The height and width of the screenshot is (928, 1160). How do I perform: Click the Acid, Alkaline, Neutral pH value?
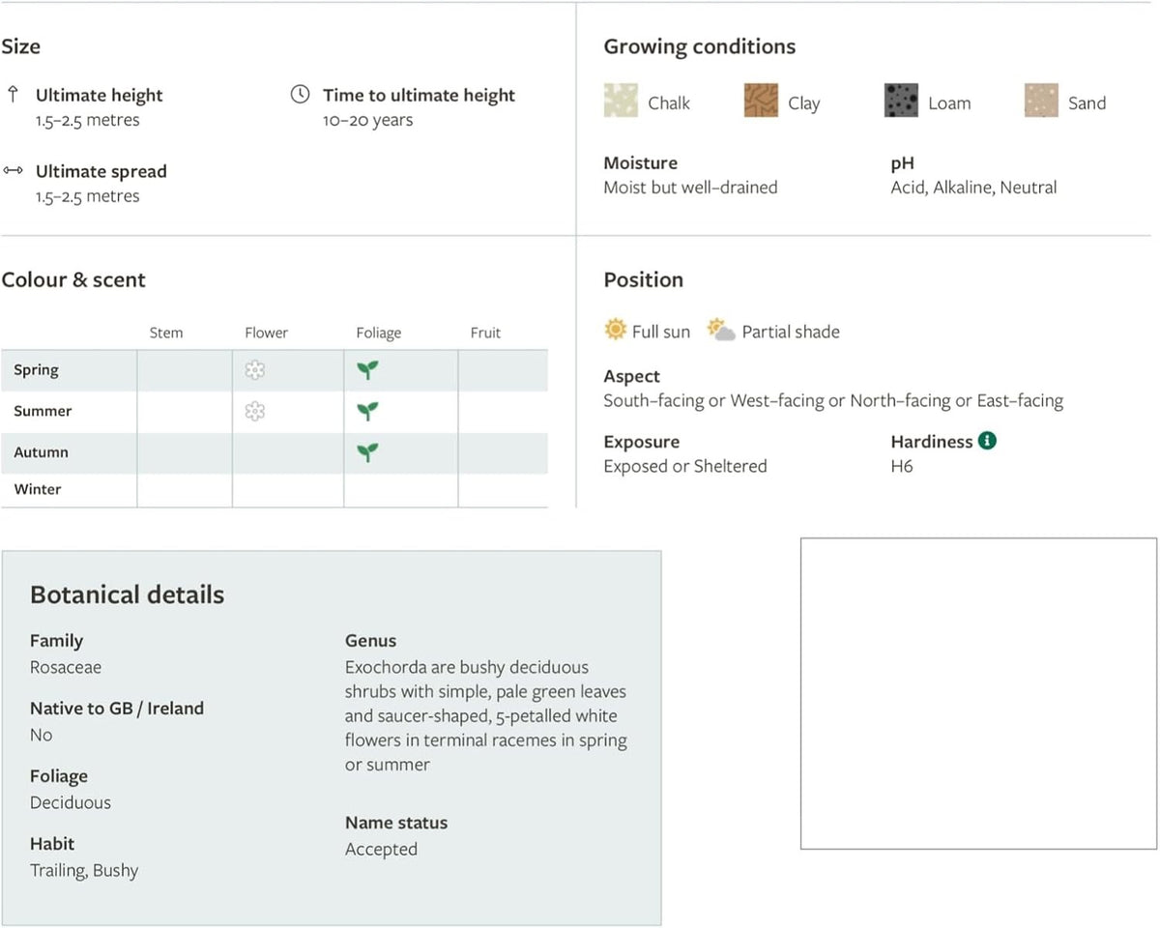(974, 188)
